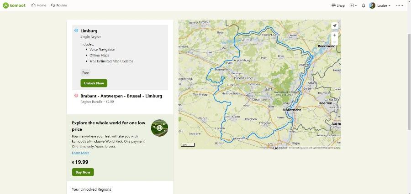This screenshot has height=194, width=411.
Task: Click the Roermond label on the map
Action: [x=327, y=46]
